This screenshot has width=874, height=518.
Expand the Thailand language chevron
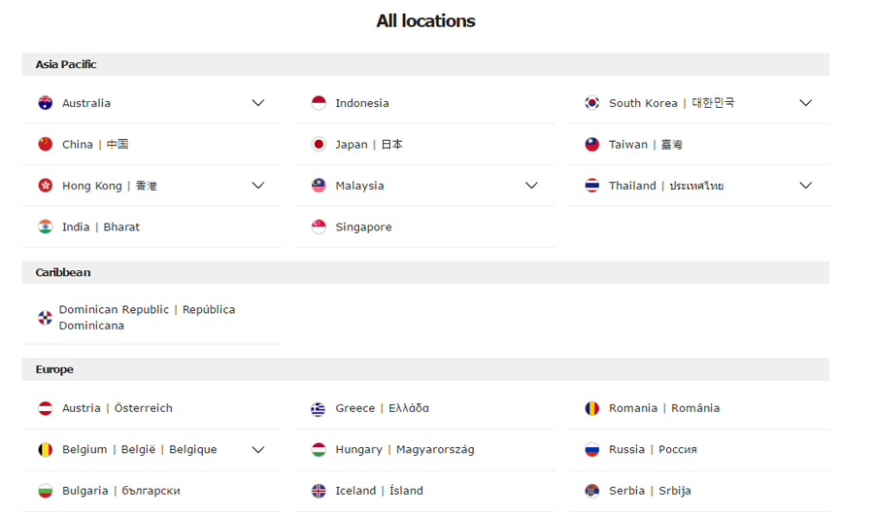coord(805,186)
